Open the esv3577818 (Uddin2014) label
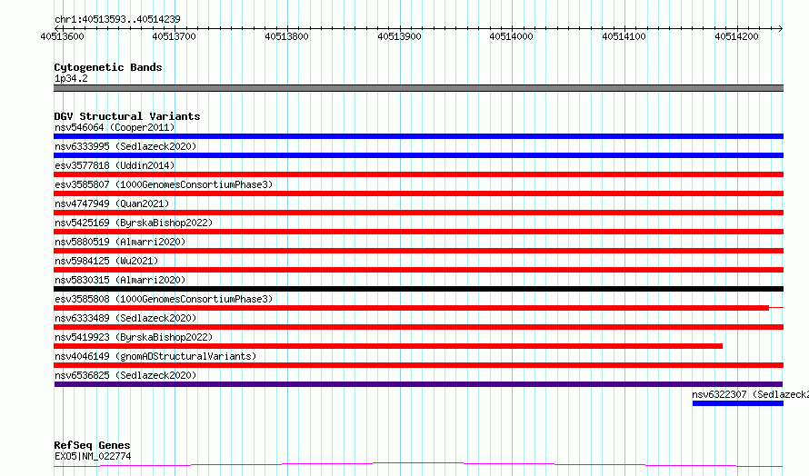 pyautogui.click(x=115, y=165)
